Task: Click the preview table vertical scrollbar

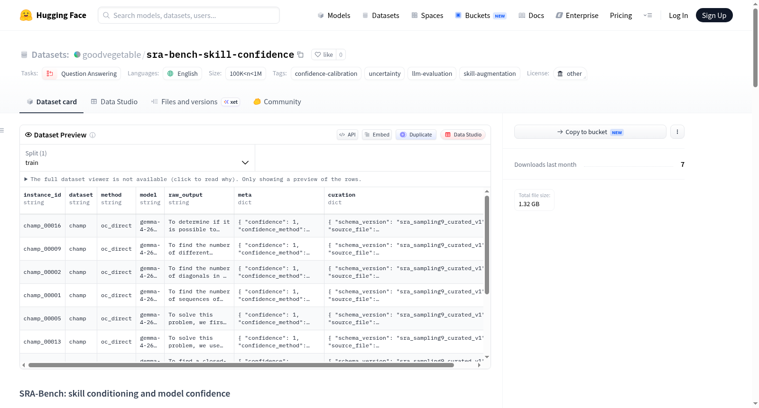Action: (x=487, y=245)
